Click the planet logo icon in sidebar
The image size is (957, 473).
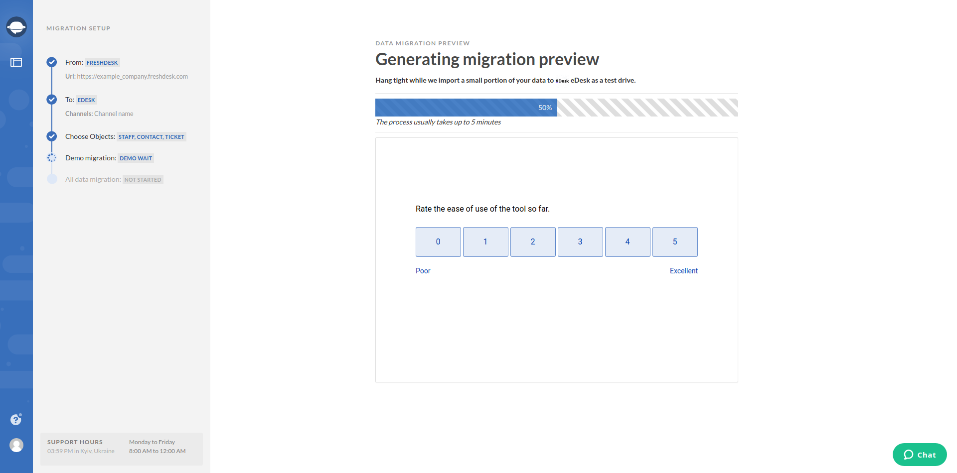[x=16, y=27]
